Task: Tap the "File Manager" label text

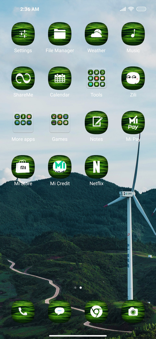Action: pyautogui.click(x=60, y=51)
